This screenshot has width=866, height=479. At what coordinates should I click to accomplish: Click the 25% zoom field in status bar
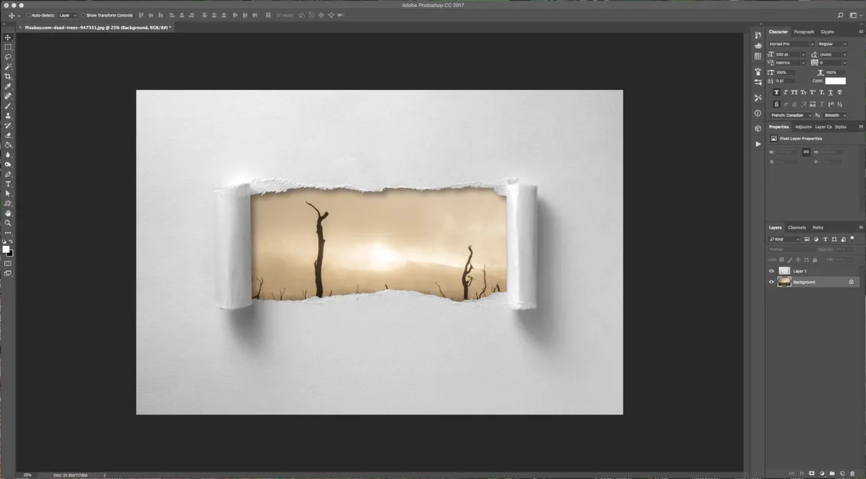pos(27,475)
